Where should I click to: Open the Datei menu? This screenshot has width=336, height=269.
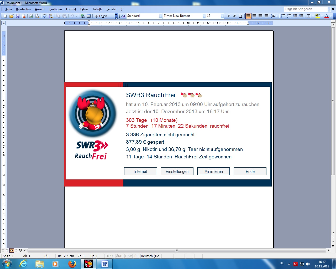(x=8, y=9)
